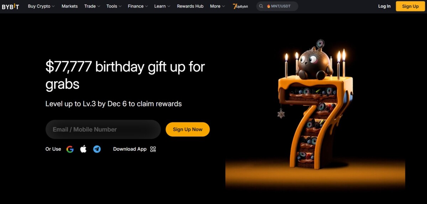The height and width of the screenshot is (204, 427).
Task: Expand the More menu
Action: (x=217, y=6)
